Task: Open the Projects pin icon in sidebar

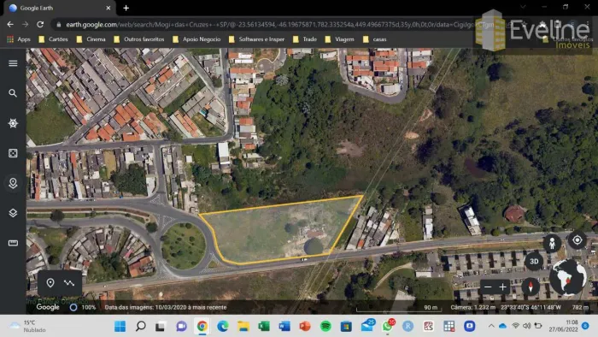Action: pyautogui.click(x=13, y=183)
